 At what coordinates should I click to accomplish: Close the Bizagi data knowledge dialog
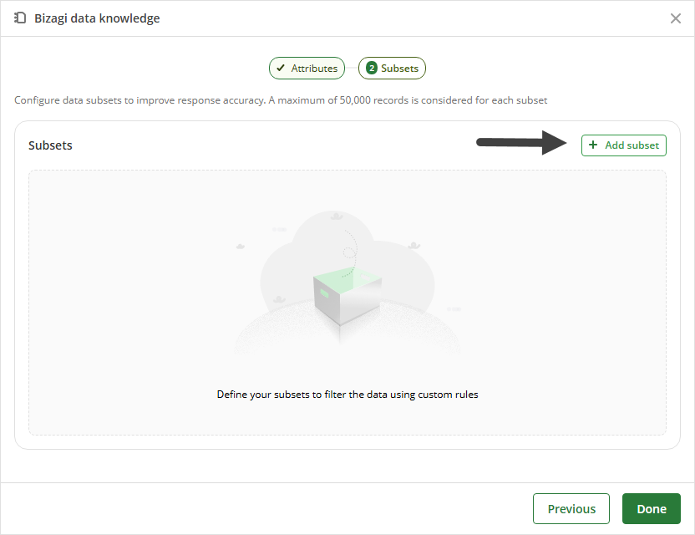(676, 18)
